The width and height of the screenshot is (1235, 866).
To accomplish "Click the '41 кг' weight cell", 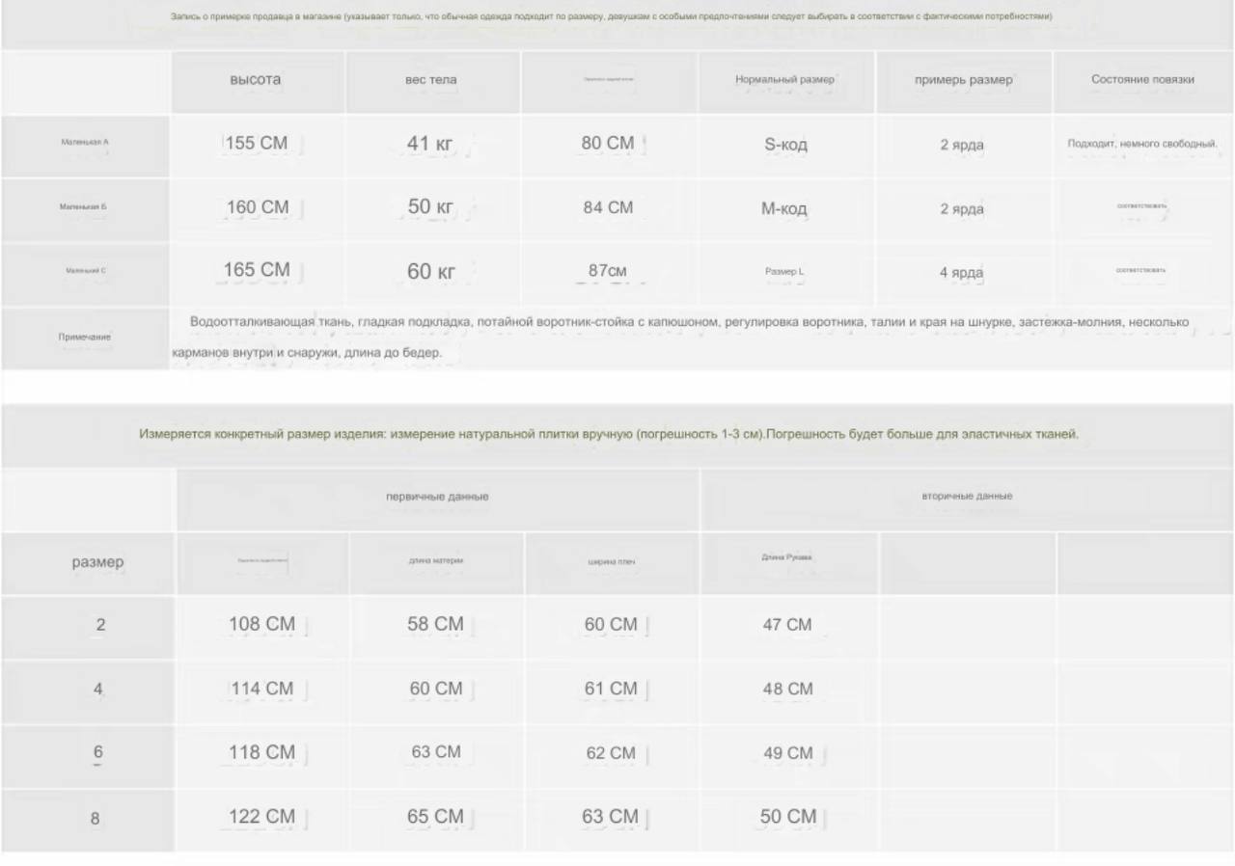I will click(x=431, y=145).
